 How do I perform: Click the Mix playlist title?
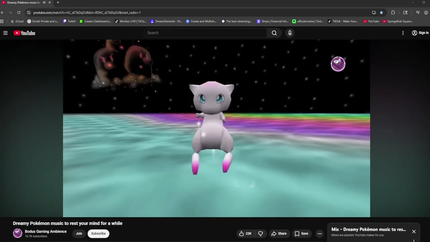pos(369,230)
